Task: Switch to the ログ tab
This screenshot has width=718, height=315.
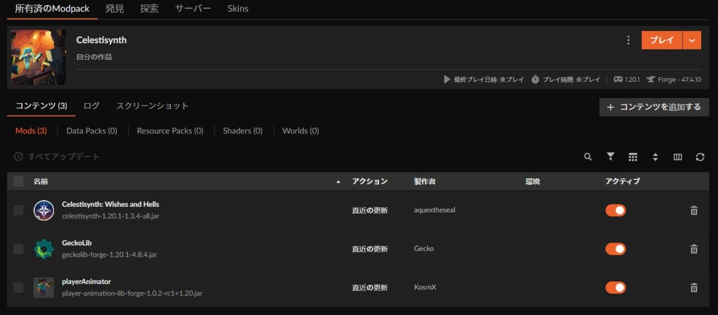Action: point(91,106)
